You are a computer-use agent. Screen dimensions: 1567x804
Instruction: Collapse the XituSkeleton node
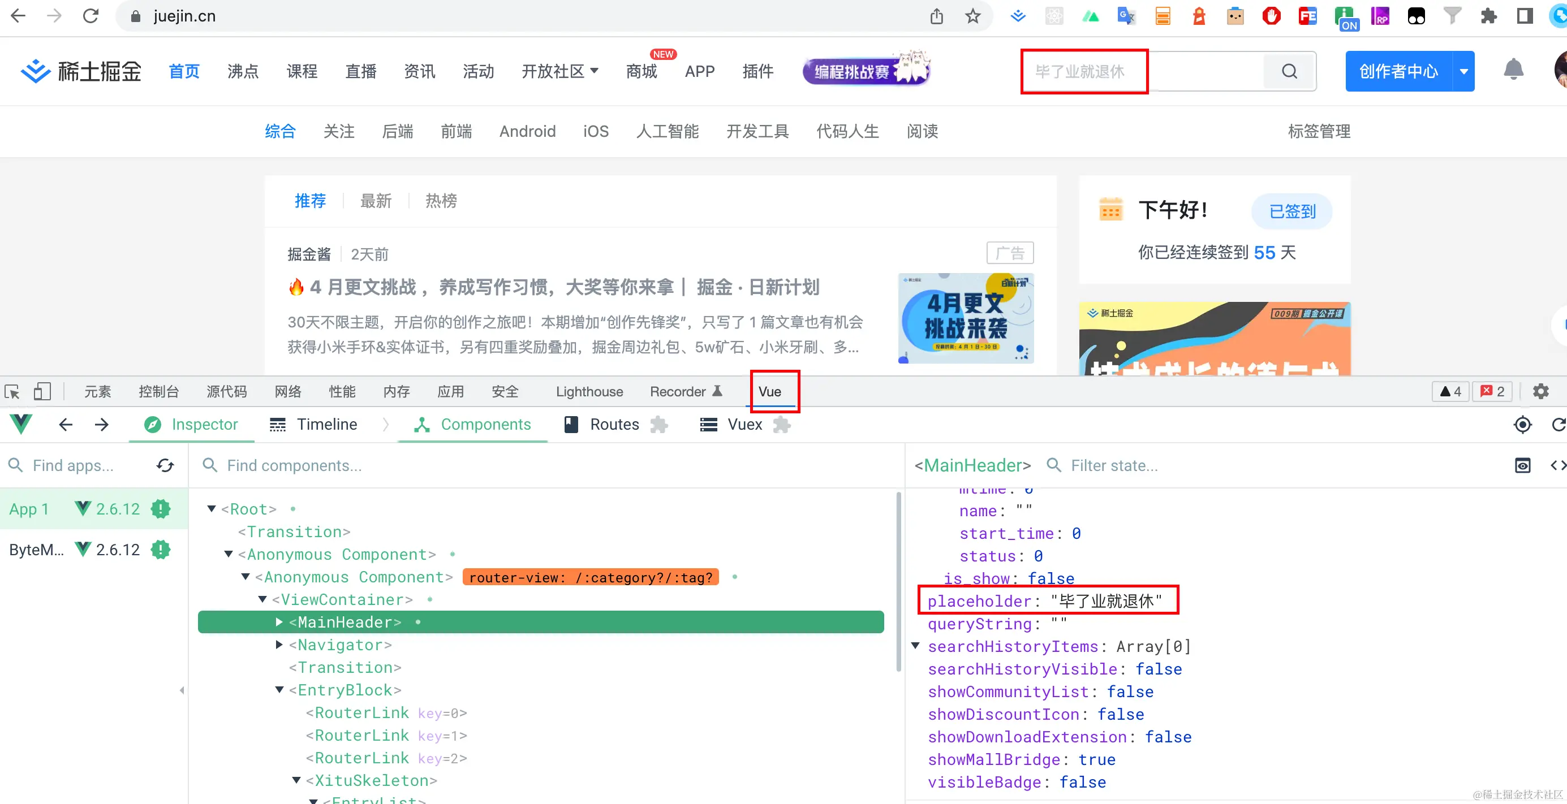[x=296, y=780]
